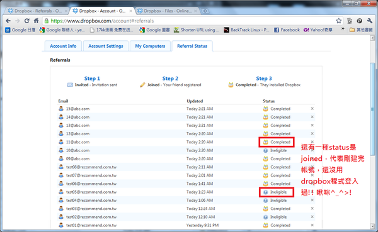
Task: Remove the test04@recommend.com.tw referral row
Action: (312, 200)
